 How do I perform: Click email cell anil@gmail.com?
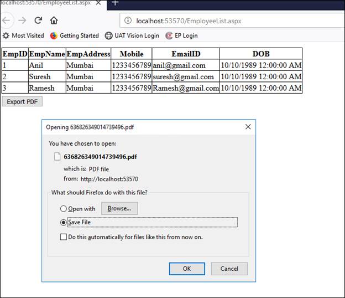pyautogui.click(x=186, y=65)
